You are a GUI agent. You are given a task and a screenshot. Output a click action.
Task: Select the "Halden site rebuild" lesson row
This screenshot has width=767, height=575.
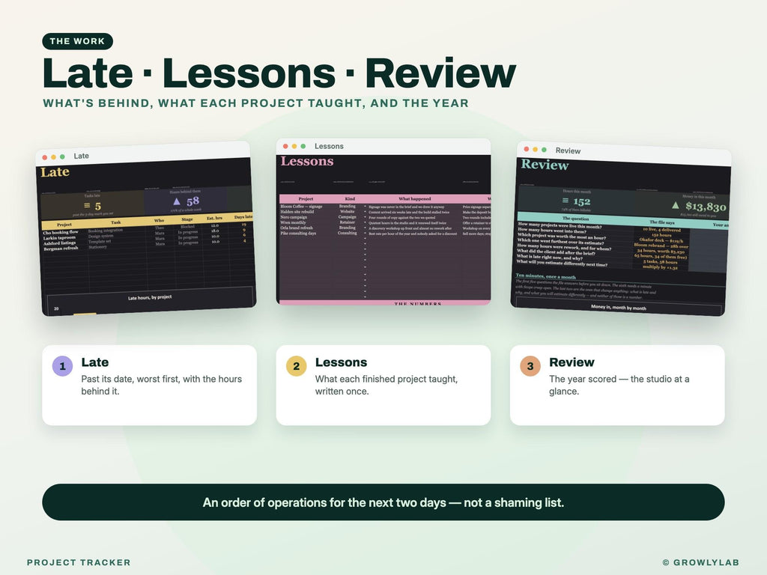pyautogui.click(x=384, y=212)
